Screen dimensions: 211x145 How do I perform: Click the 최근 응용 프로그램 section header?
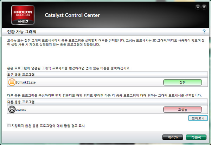tap(107, 75)
